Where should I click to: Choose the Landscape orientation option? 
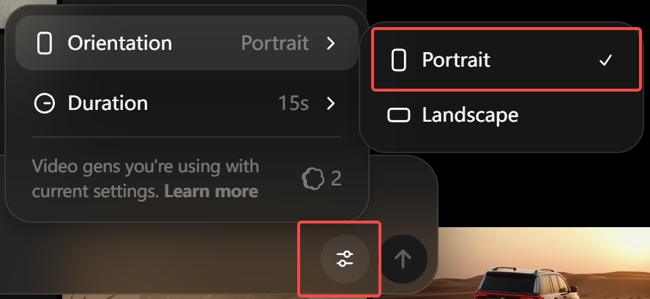click(x=506, y=115)
